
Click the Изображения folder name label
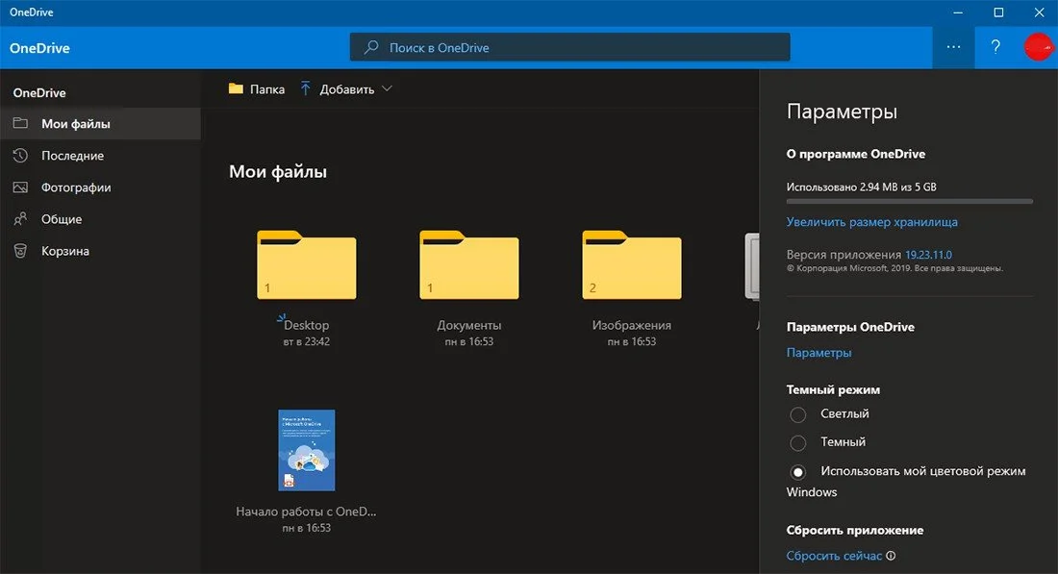(632, 325)
